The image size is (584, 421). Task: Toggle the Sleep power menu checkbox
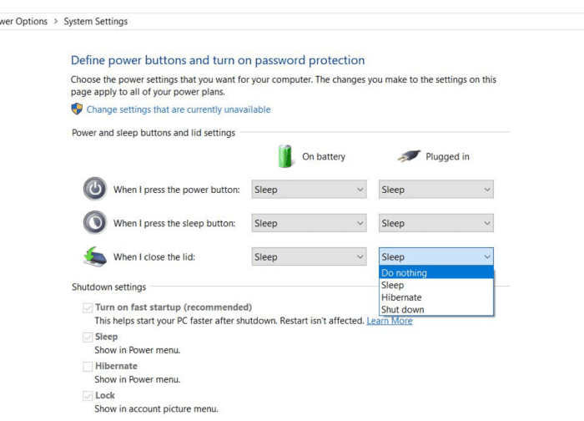point(88,337)
